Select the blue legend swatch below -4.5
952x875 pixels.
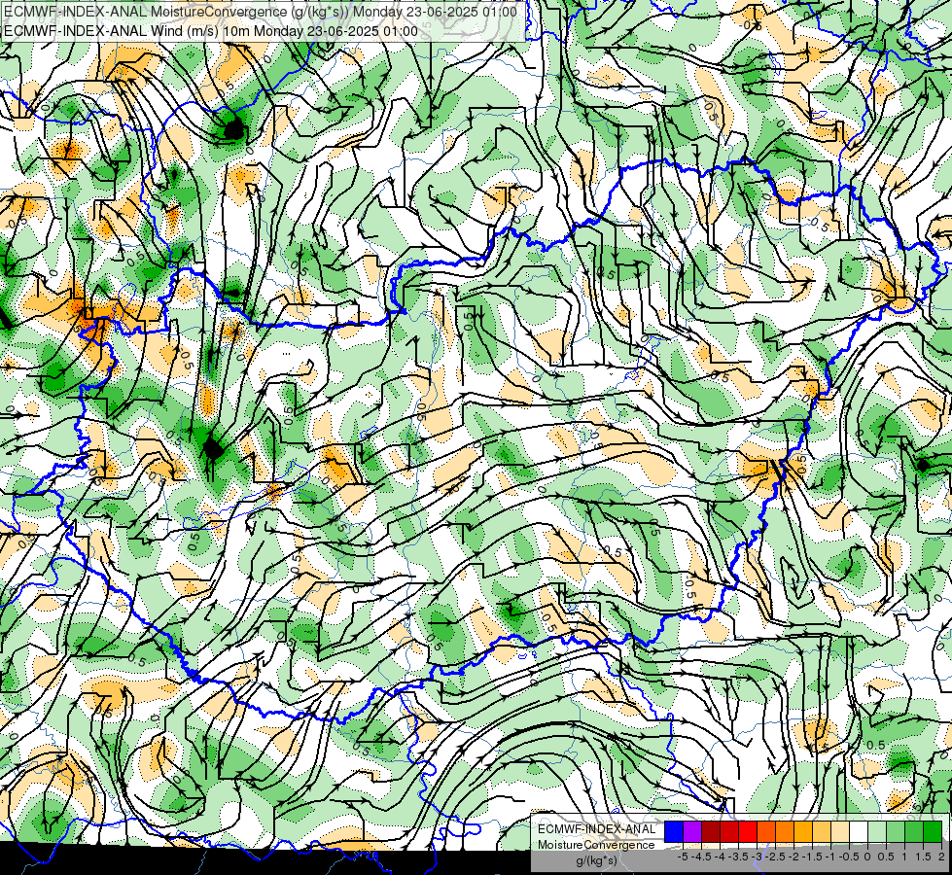(674, 831)
